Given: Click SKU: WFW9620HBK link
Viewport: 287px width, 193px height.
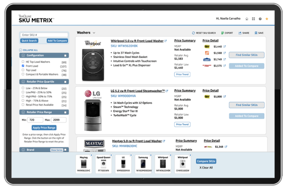Looking at the screenshot, I should pyautogui.click(x=124, y=46).
